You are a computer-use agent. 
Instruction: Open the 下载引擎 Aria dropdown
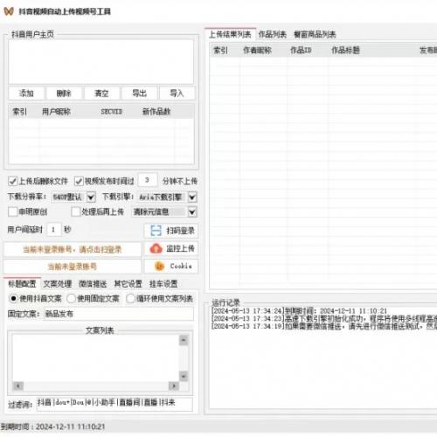(x=192, y=197)
